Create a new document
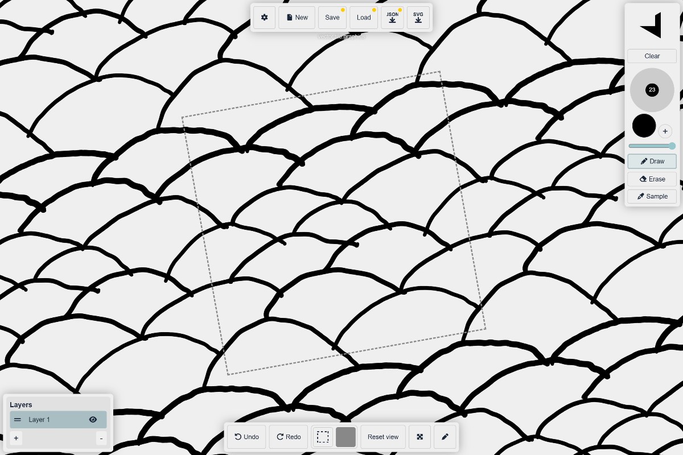 297,17
